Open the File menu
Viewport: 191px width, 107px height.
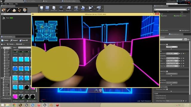[x=2, y=4]
